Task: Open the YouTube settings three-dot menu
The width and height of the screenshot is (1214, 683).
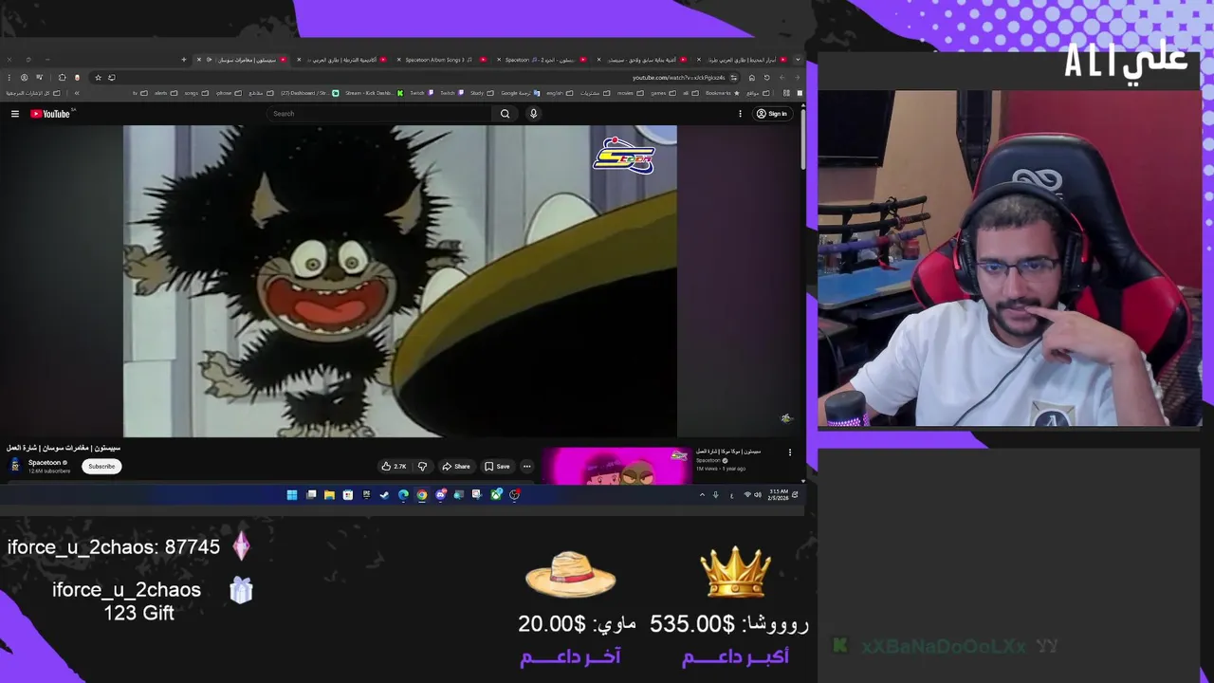Action: (740, 114)
